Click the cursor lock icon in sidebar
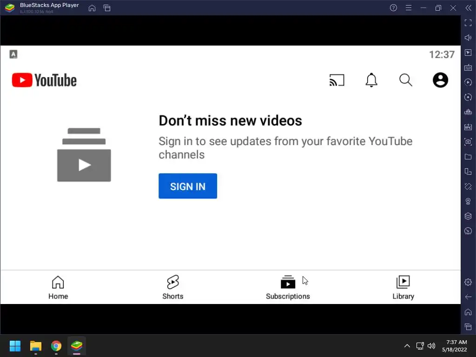476x357 pixels. tap(468, 53)
